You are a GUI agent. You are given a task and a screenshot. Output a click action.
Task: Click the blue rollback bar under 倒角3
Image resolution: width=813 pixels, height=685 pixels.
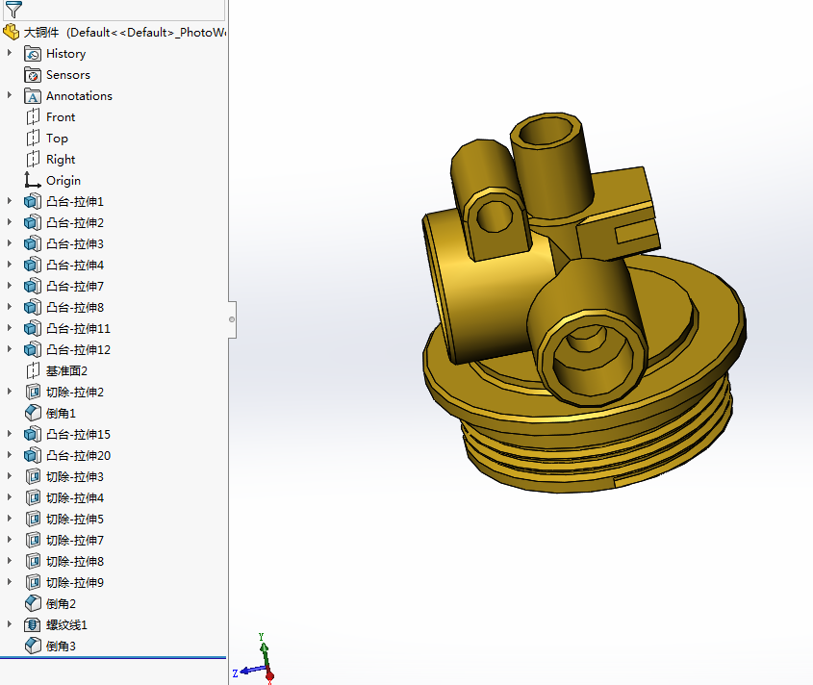[x=113, y=657]
